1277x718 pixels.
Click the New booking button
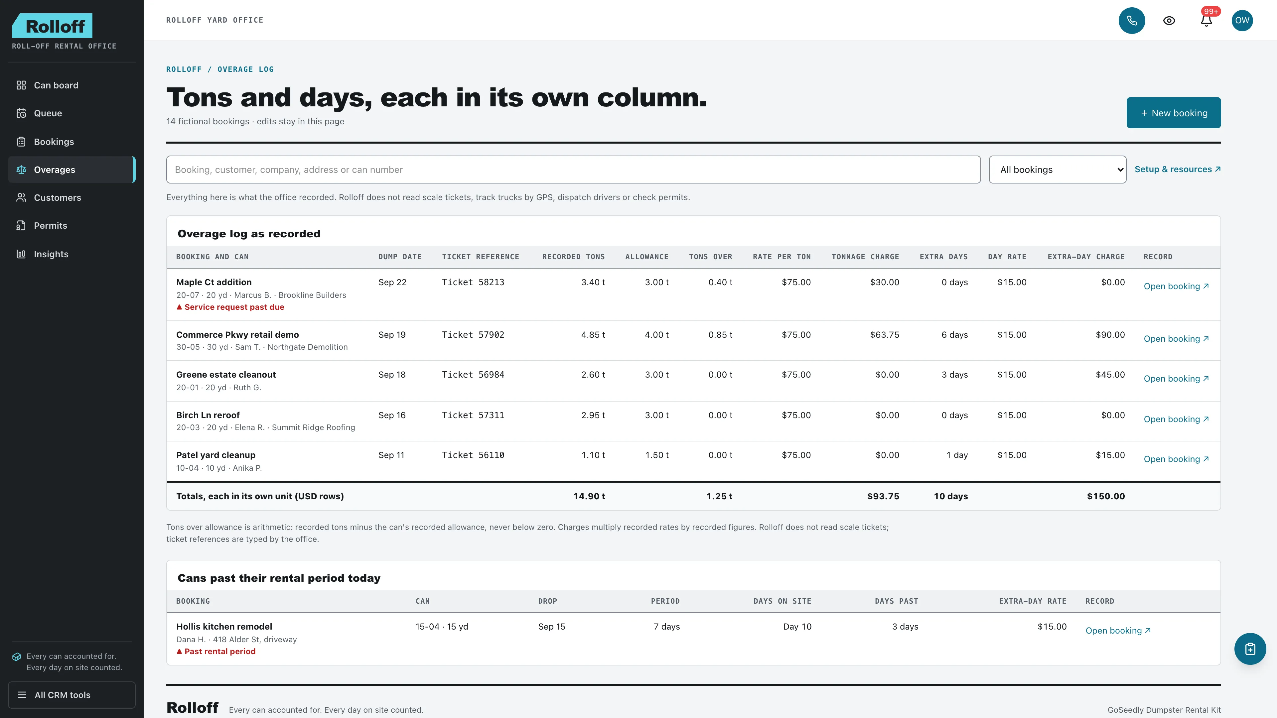(1173, 112)
